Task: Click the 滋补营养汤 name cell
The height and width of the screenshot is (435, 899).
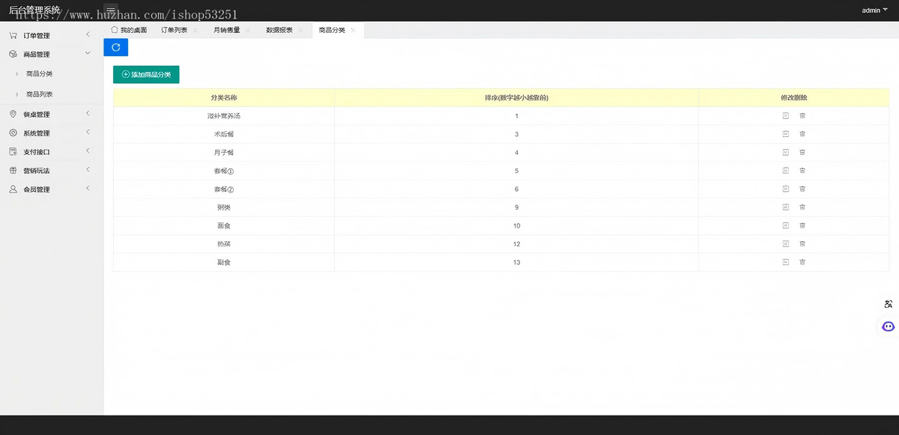Action: [224, 116]
